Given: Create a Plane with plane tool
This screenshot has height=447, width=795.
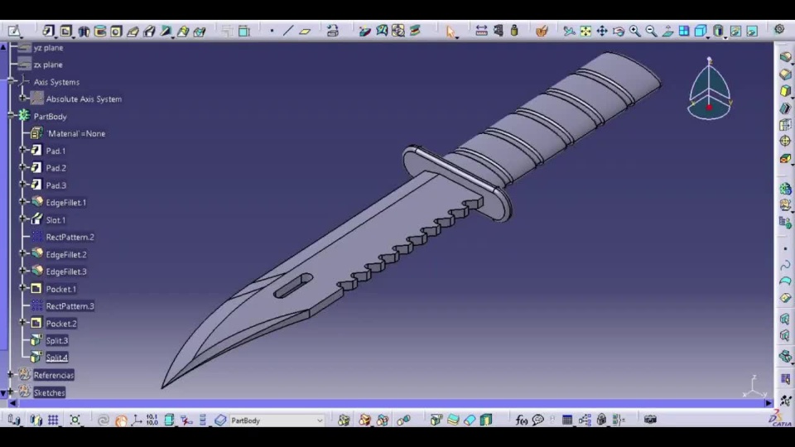Looking at the screenshot, I should click(x=305, y=31).
